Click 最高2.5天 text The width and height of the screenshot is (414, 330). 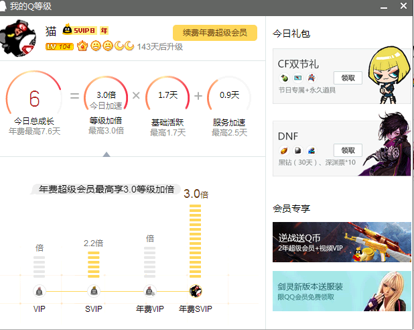229,133
